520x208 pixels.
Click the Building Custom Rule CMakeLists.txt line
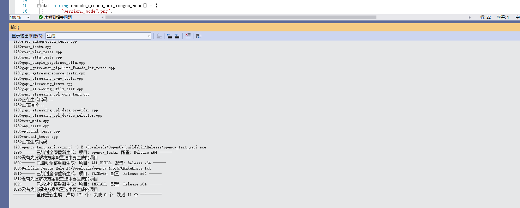coord(82,168)
